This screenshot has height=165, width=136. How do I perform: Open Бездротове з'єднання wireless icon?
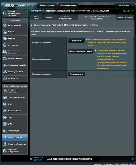pos(5,91)
